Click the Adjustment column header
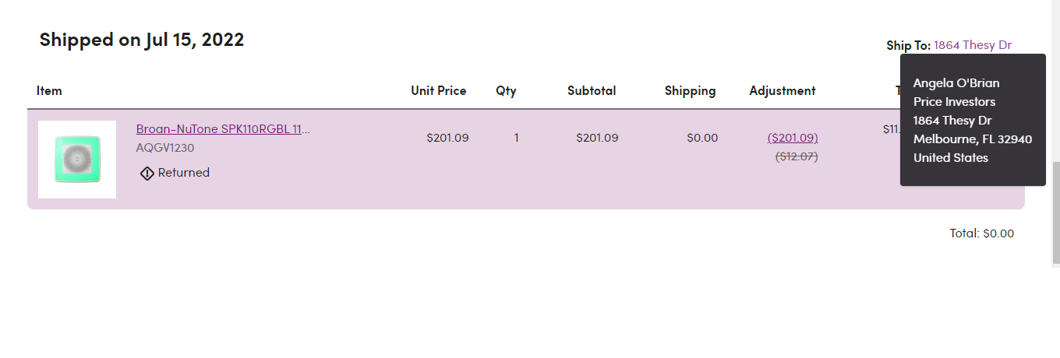 click(782, 90)
